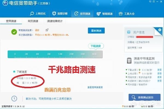Click the green checkmark result icon
The image size is (164, 109).
14,32
